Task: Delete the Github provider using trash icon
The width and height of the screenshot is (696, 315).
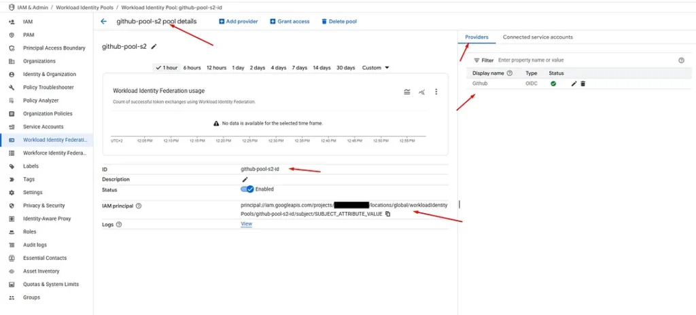Action: pos(582,84)
